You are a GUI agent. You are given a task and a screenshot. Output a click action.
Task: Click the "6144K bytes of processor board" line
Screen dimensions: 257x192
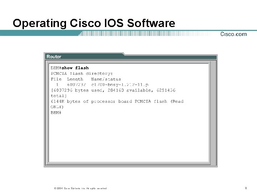[117, 101]
